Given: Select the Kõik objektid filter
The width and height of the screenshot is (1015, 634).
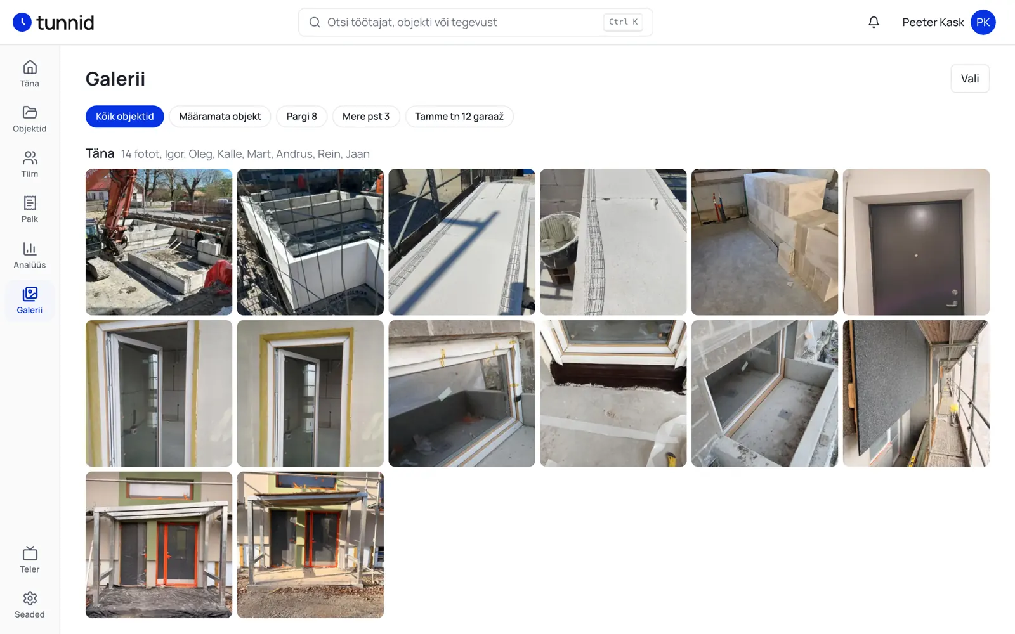Looking at the screenshot, I should click(x=125, y=117).
